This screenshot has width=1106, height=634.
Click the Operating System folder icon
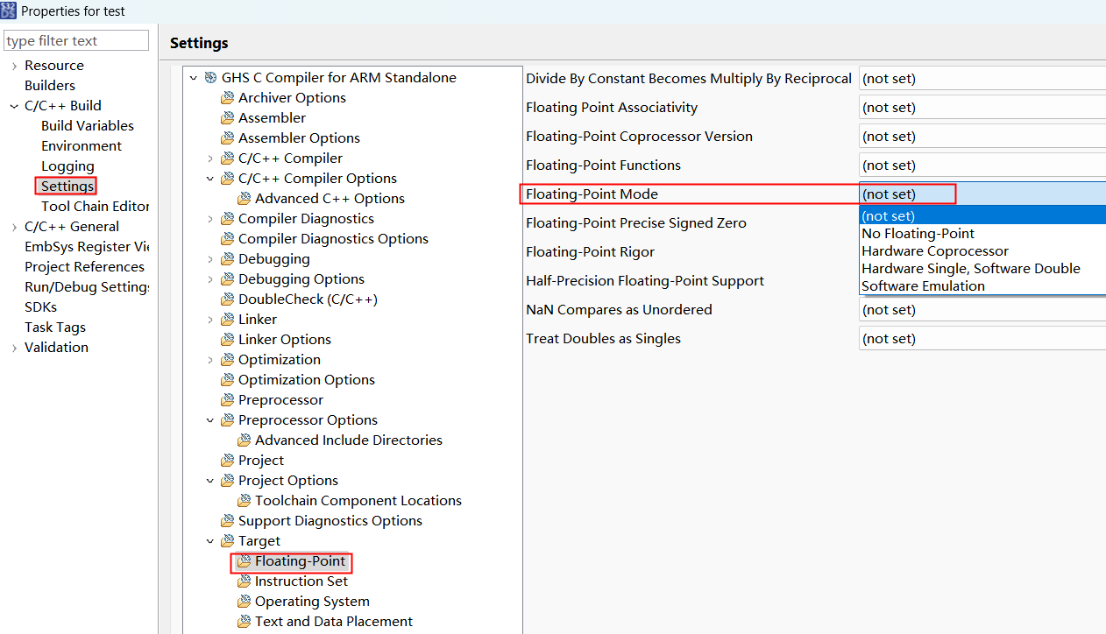coord(244,602)
